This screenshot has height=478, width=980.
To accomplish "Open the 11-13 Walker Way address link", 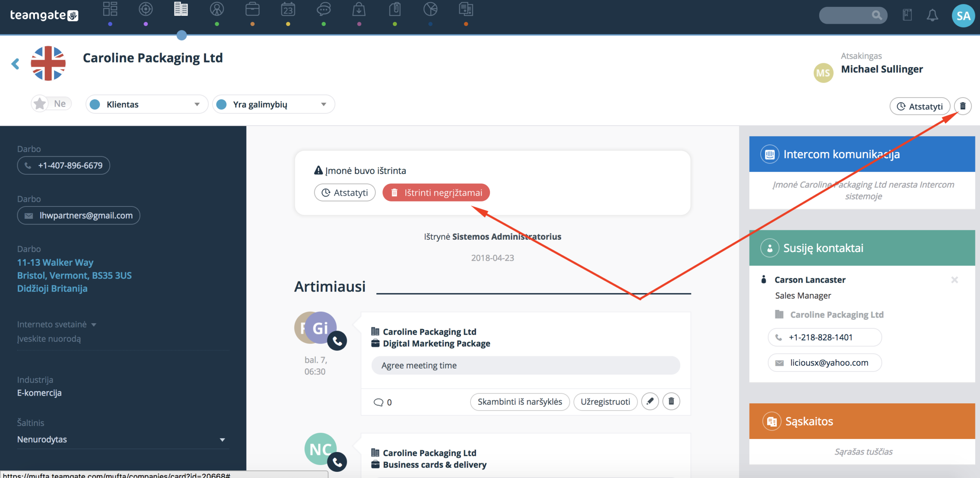I will coord(74,275).
